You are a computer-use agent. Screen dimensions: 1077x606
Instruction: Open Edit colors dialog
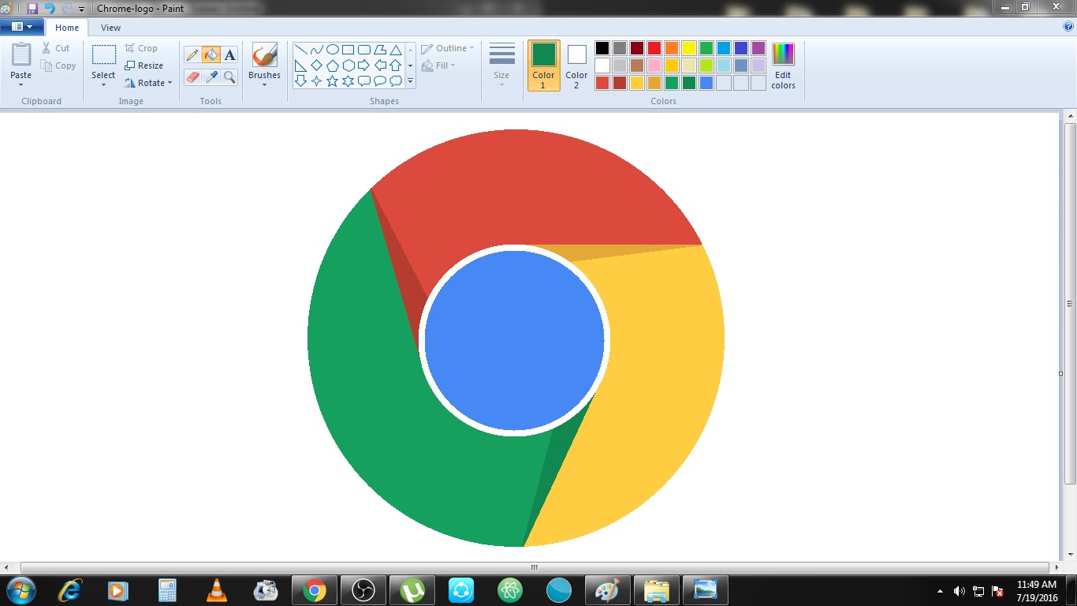click(783, 65)
